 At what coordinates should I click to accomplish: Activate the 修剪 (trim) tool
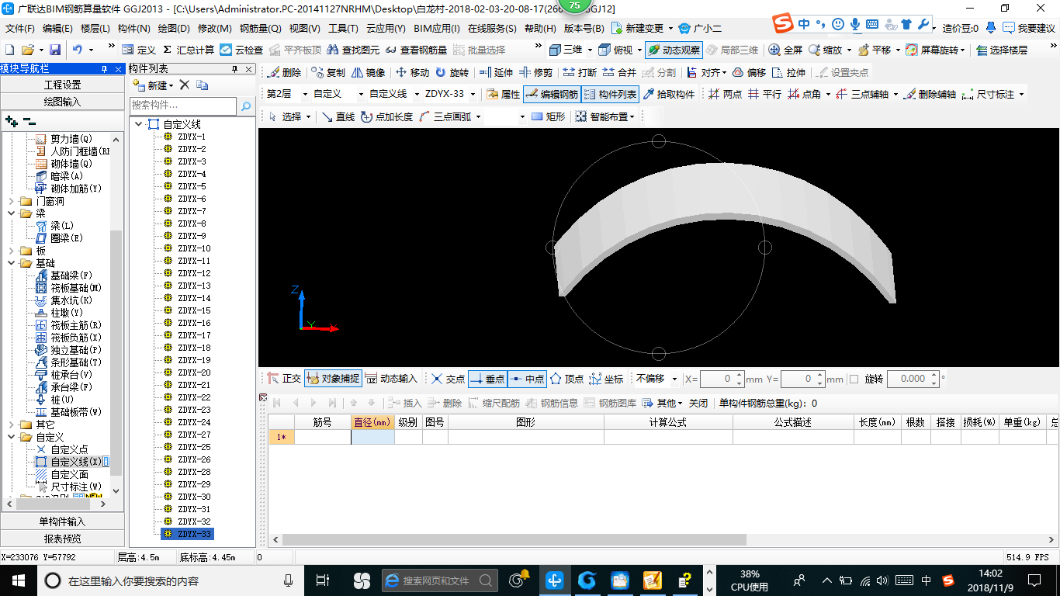536,72
